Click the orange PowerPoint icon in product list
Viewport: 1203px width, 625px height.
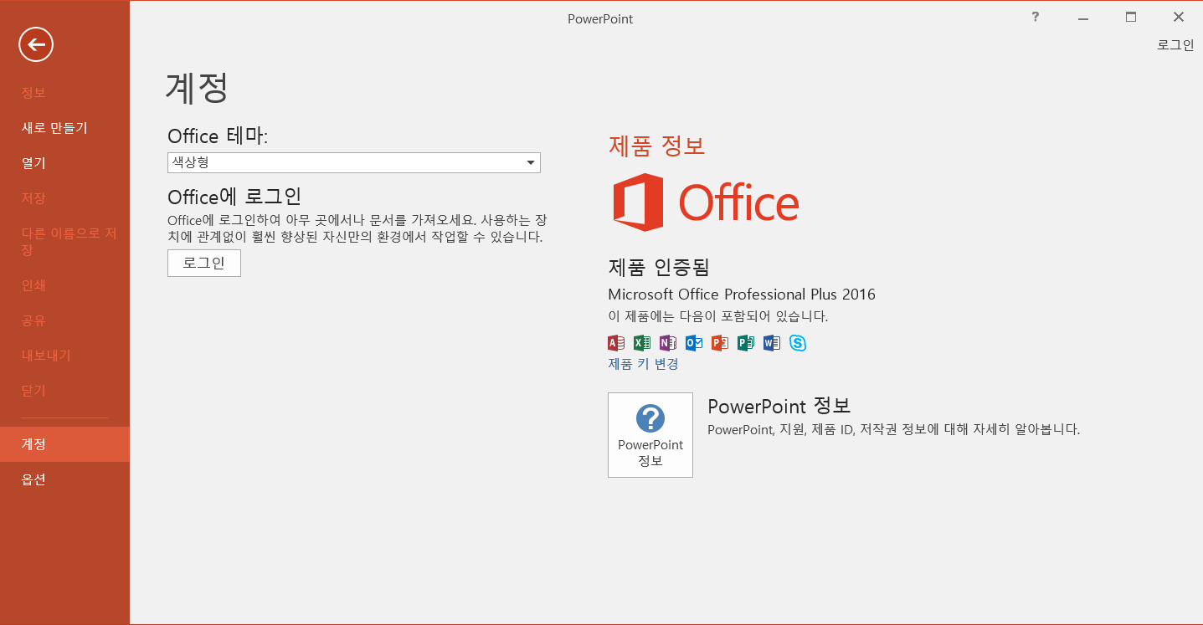[x=720, y=342]
